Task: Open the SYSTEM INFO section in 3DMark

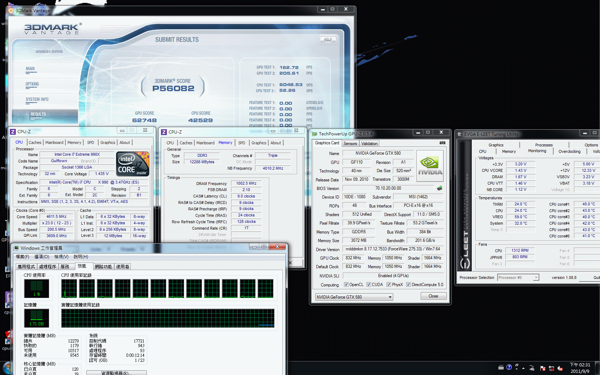Action: click(x=37, y=99)
